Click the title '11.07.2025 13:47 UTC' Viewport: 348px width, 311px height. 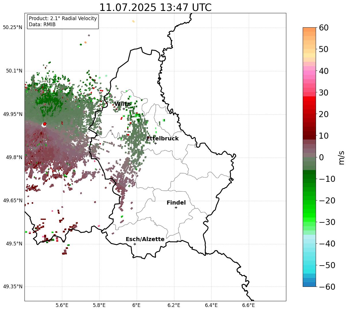pos(155,7)
